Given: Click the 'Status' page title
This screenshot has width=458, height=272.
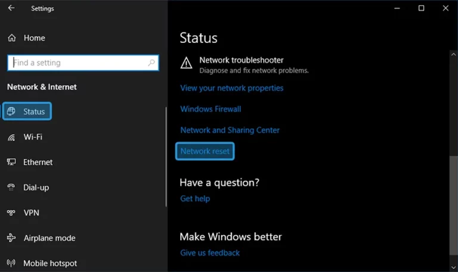Looking at the screenshot, I should [x=199, y=38].
